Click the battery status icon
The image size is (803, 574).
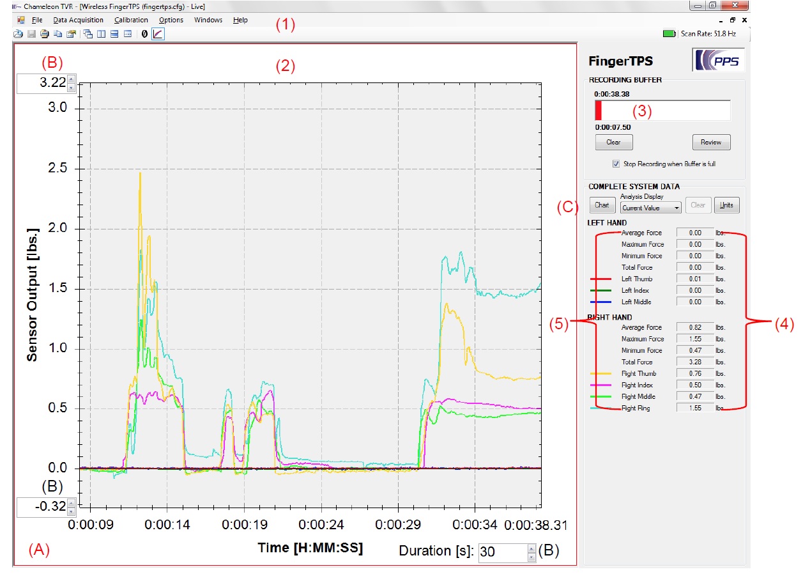668,33
